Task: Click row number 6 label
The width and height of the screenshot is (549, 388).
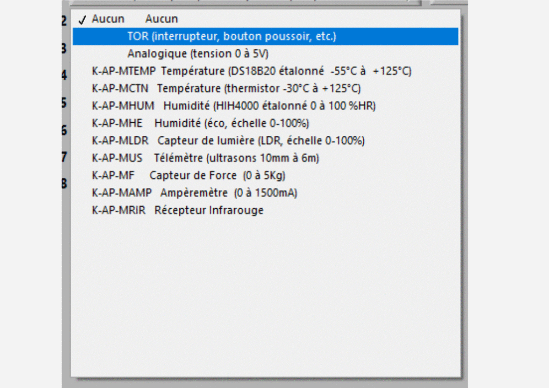Action: [x=65, y=130]
